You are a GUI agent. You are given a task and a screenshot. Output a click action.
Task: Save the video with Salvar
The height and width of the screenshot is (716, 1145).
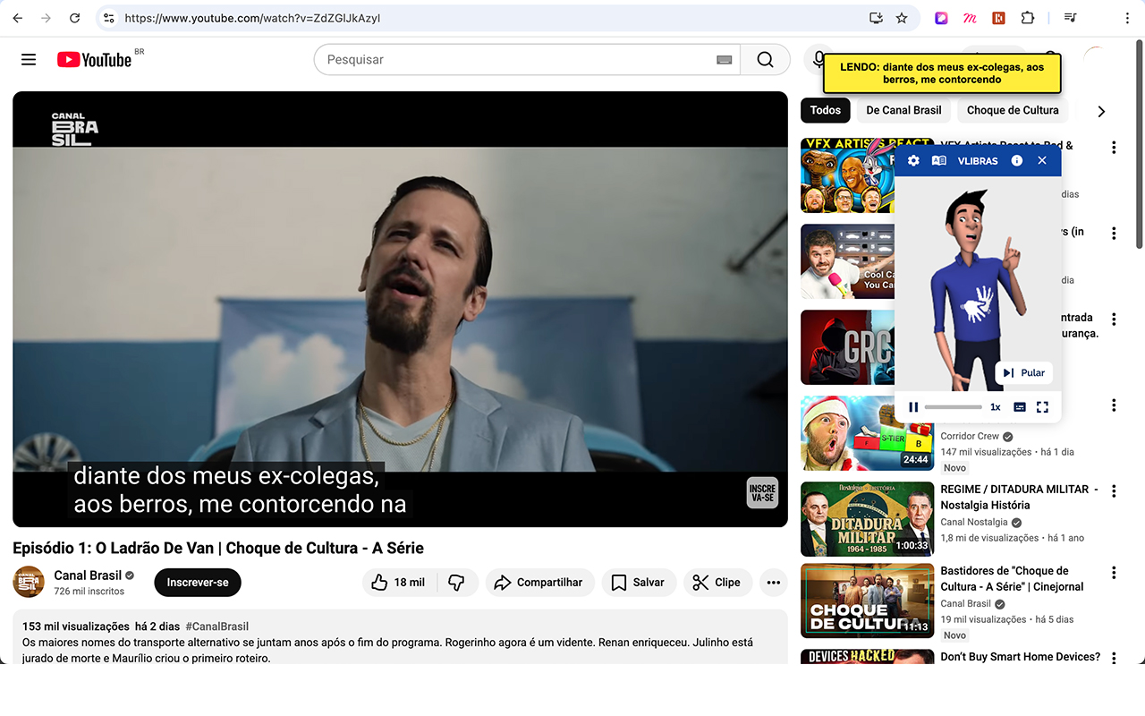click(639, 583)
